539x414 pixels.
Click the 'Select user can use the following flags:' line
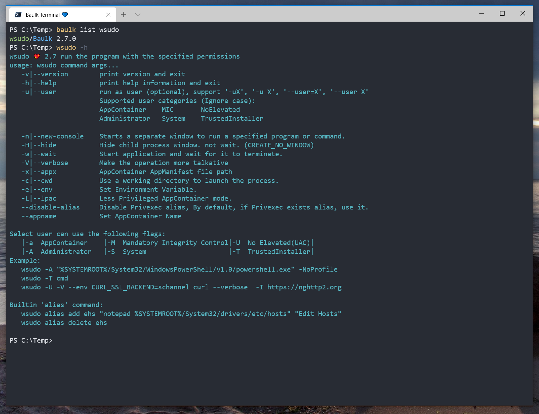click(x=87, y=234)
